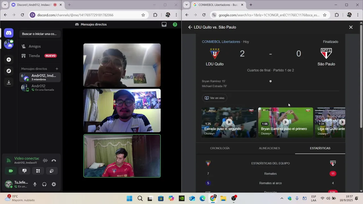Toggle the camera in the Discord call
363x204 pixels.
pyautogui.click(x=11, y=171)
